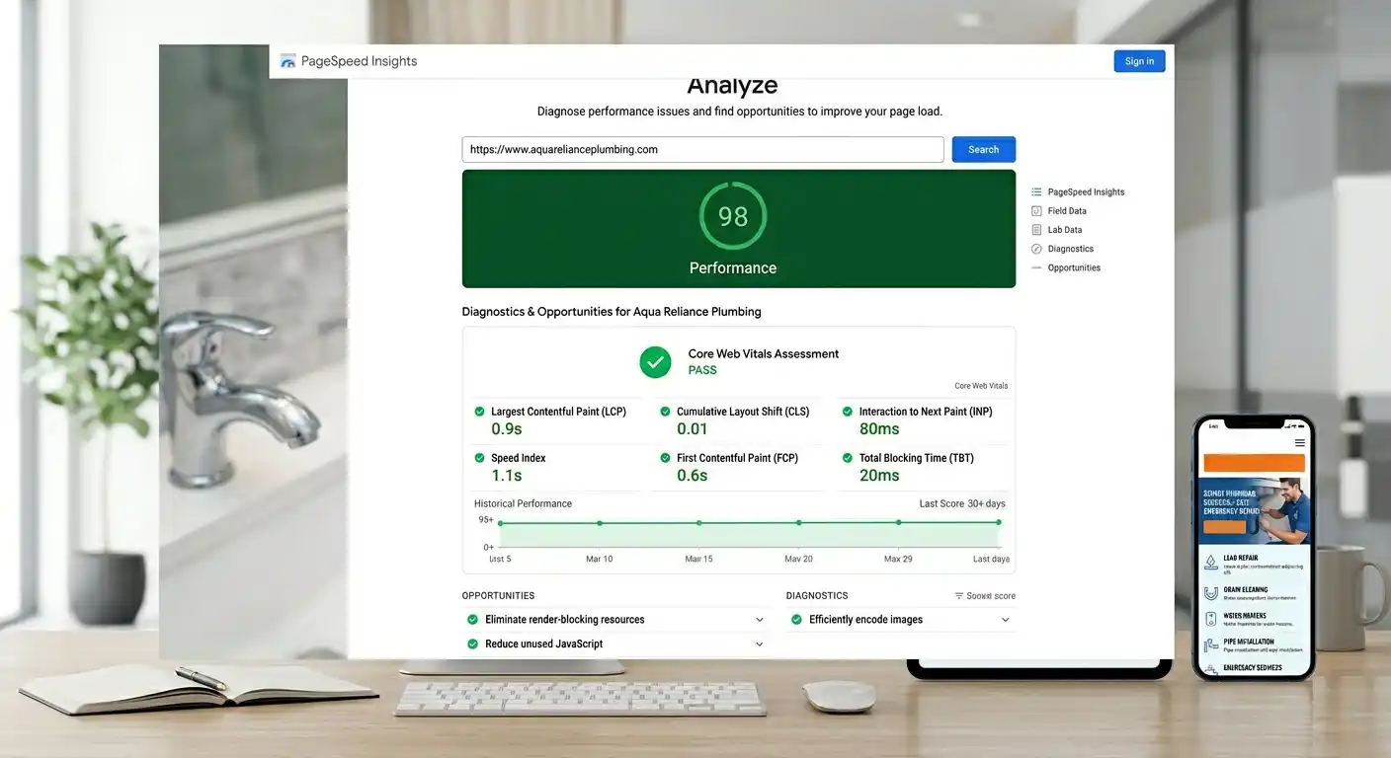Click the First Contentful Paint check icon
The width and height of the screenshot is (1391, 758).
click(665, 458)
